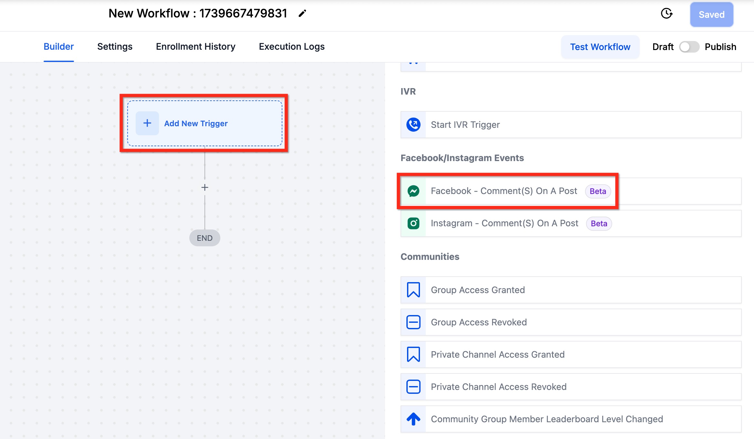Click the Instagram comment trigger icon
The image size is (754, 439).
click(413, 223)
